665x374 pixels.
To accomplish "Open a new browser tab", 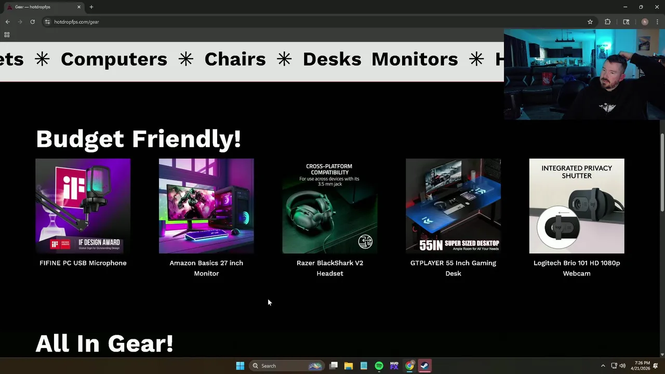I will (x=91, y=7).
